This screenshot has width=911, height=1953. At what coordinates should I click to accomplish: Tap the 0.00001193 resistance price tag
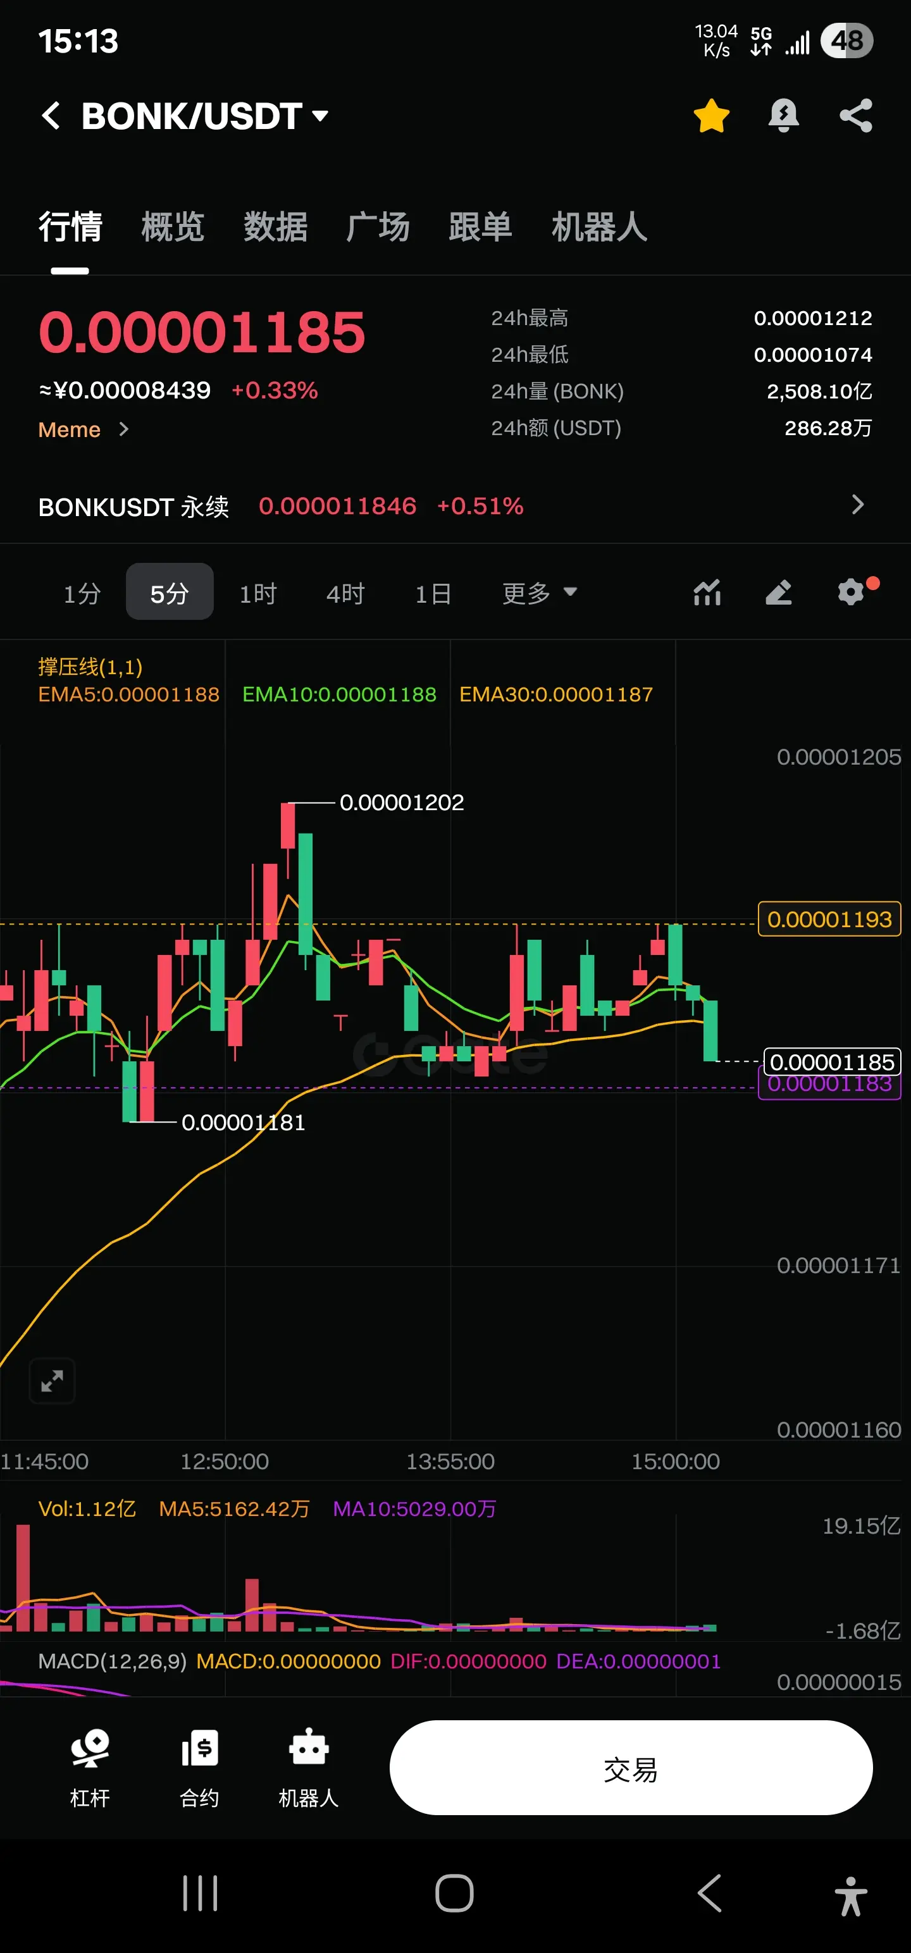coord(829,919)
